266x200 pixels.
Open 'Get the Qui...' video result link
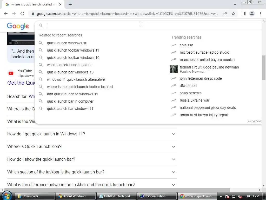click(21, 83)
